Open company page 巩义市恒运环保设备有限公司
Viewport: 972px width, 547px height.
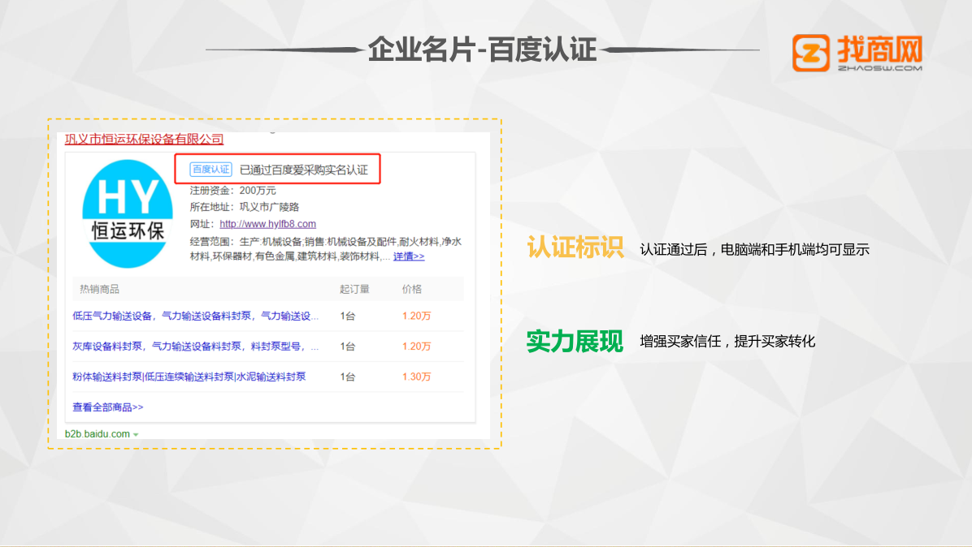coord(145,138)
